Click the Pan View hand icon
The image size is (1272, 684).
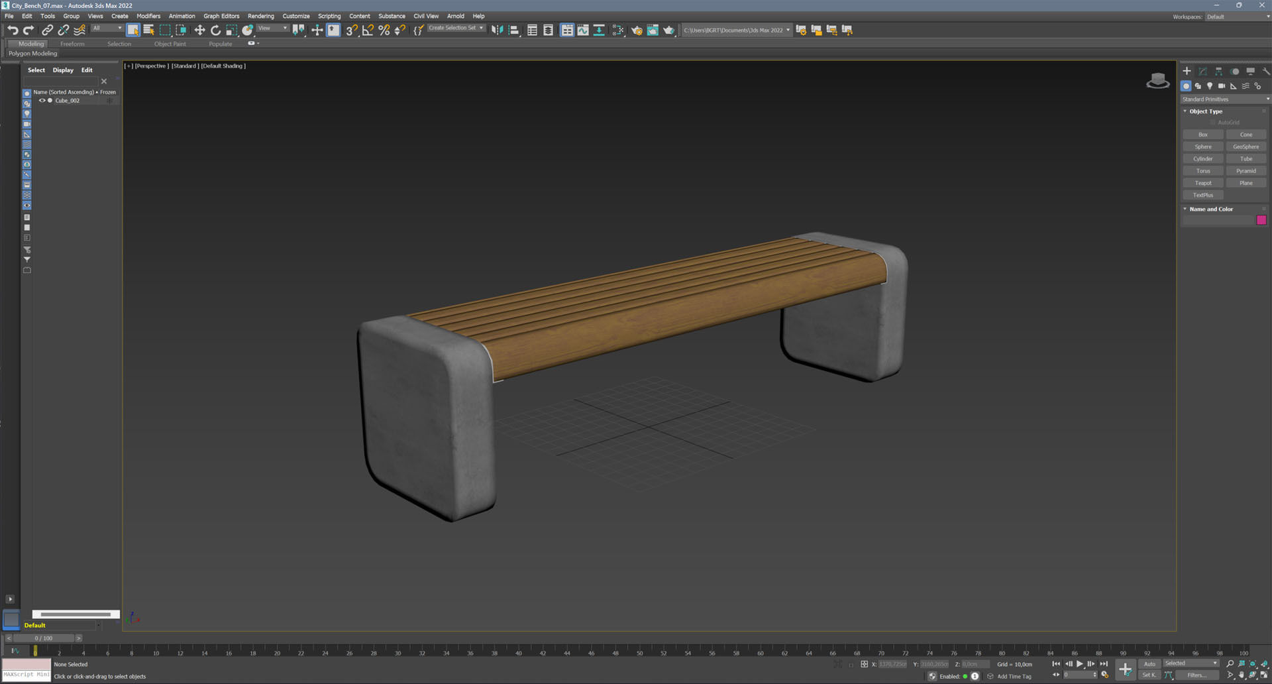pyautogui.click(x=1242, y=675)
